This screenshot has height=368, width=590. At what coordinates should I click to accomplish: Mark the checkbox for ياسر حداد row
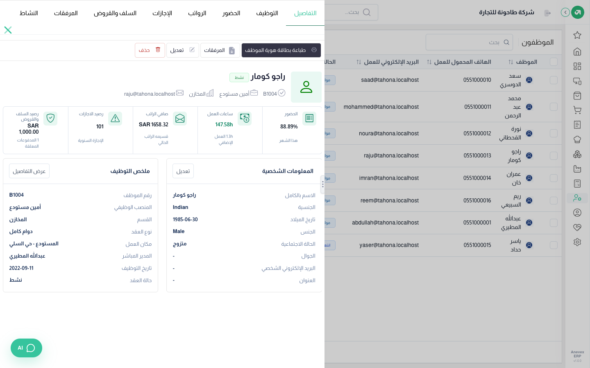click(554, 245)
